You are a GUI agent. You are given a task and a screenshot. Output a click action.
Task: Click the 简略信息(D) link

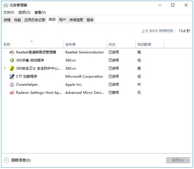[x=21, y=160]
